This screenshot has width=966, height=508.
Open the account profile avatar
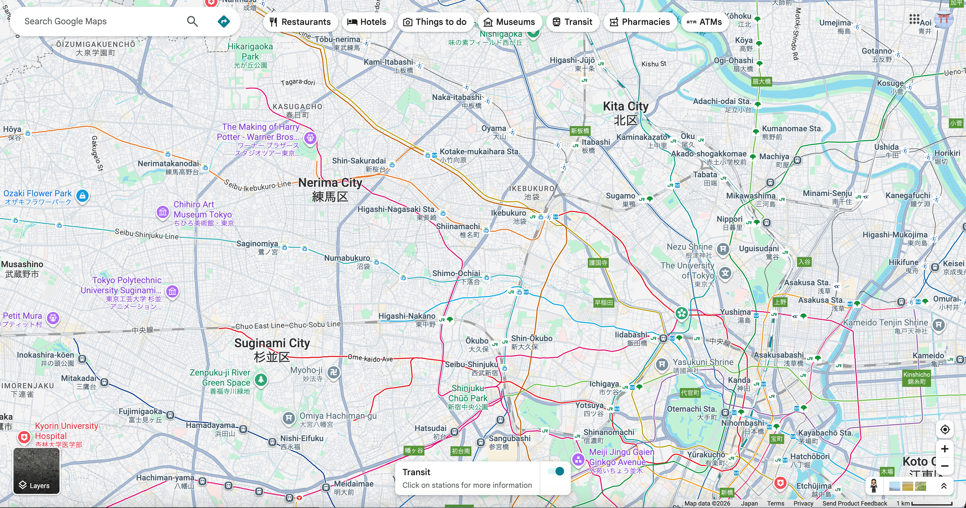pos(944,19)
